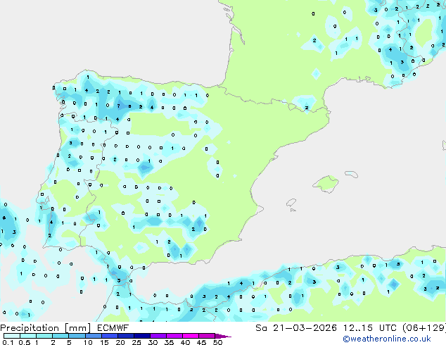Click the 1–2 mm legend swatch
The image size is (446, 345).
click(44, 336)
